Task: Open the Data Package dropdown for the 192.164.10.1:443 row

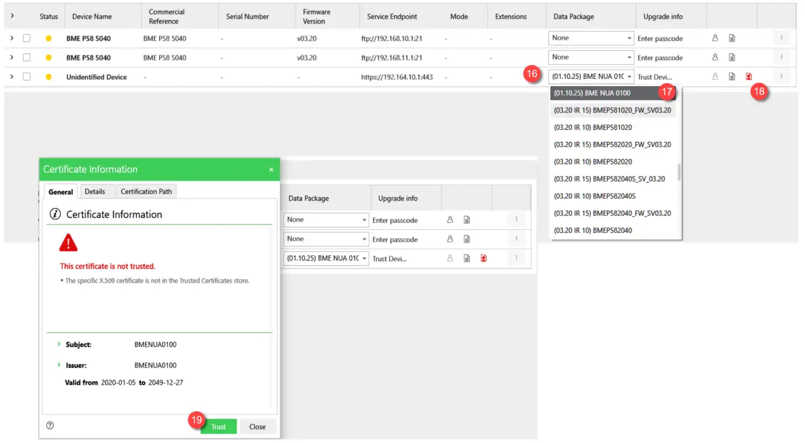Action: tap(591, 77)
